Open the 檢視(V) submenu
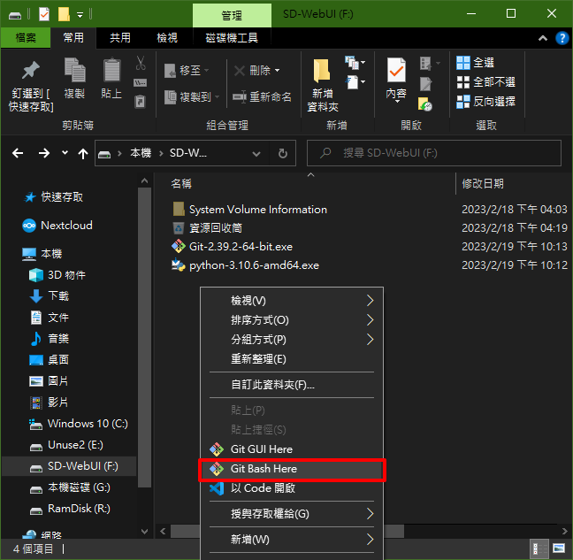The width and height of the screenshot is (573, 560). pos(292,301)
